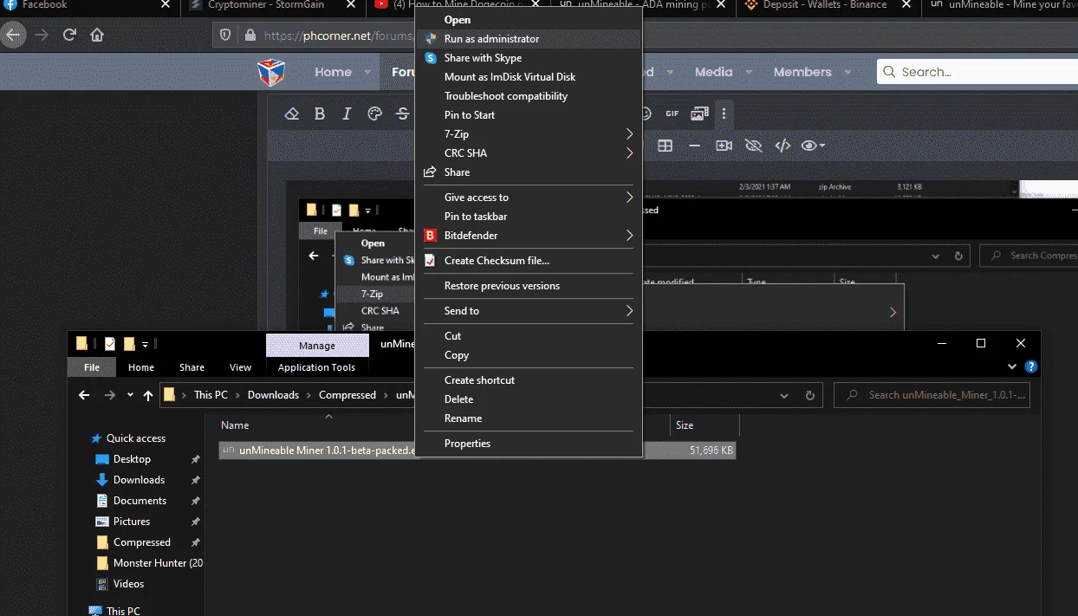Click Explorer back arrow in front window
This screenshot has width=1078, height=616.
pos(84,395)
